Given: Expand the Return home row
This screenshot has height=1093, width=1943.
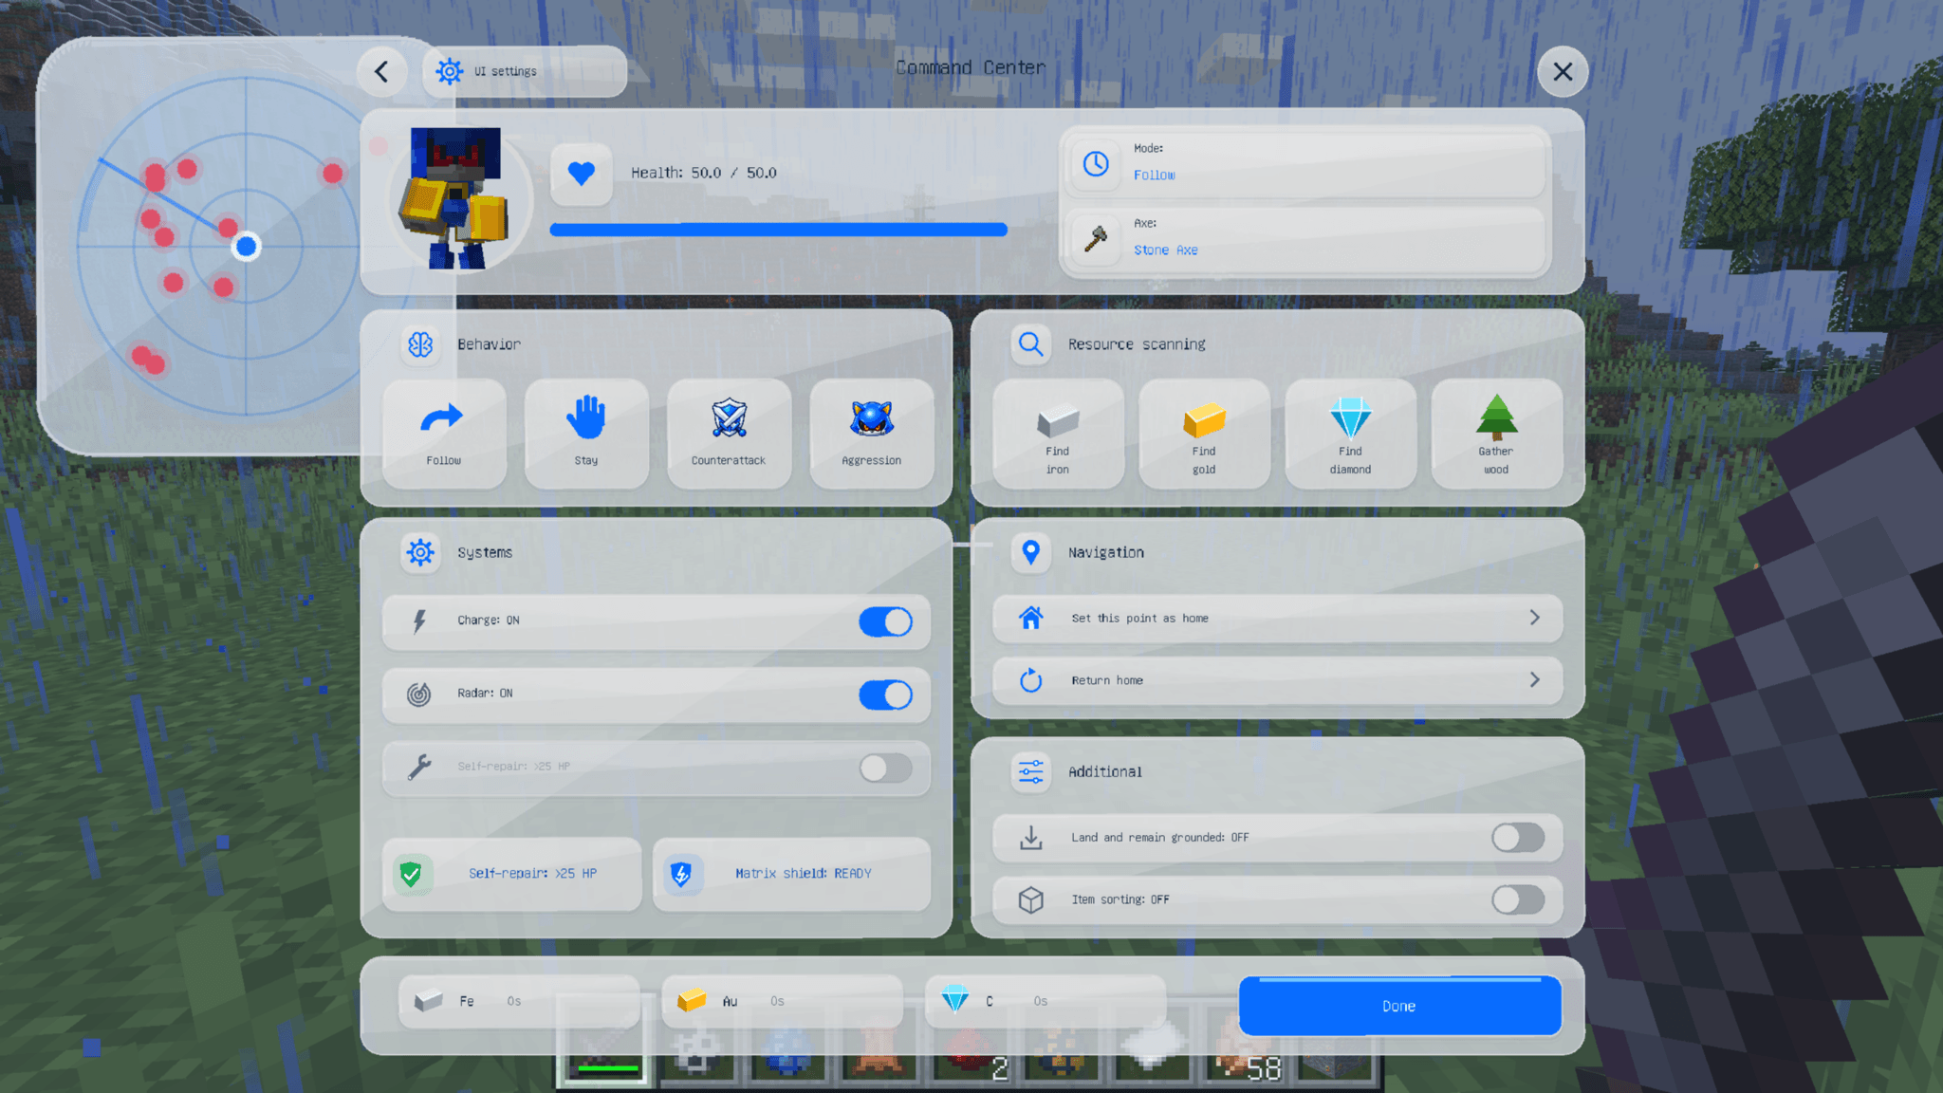Looking at the screenshot, I should click(x=1277, y=680).
